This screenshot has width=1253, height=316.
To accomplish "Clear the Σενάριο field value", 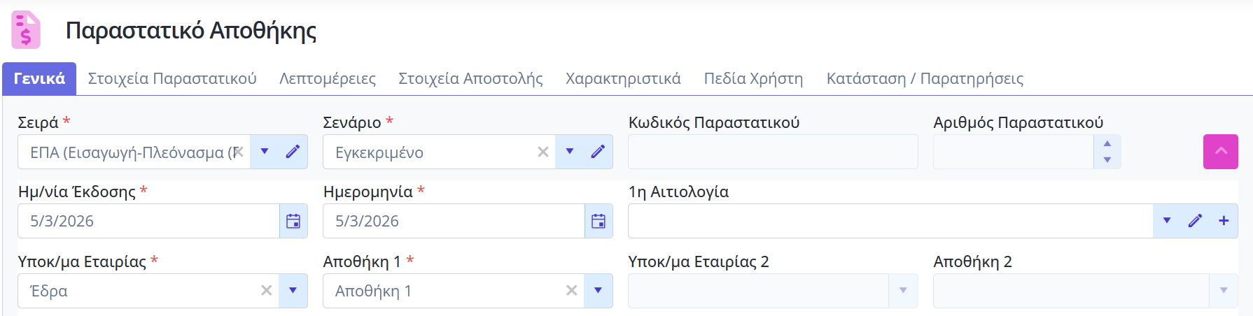I will pos(542,152).
